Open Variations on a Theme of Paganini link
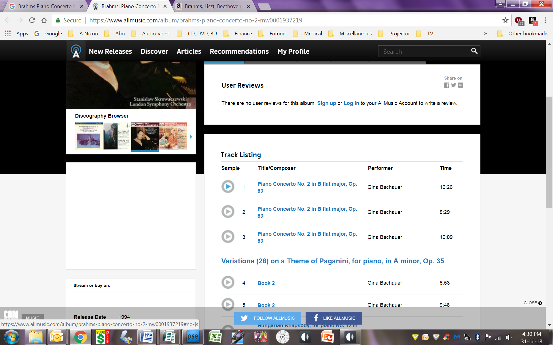The image size is (553, 345). (333, 261)
